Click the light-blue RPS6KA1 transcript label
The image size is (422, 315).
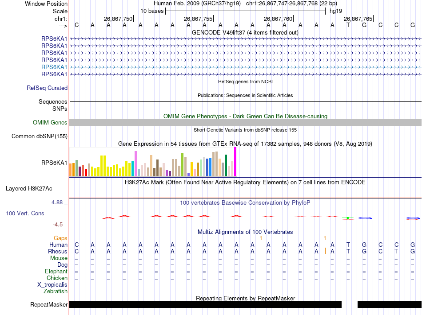(x=54, y=67)
